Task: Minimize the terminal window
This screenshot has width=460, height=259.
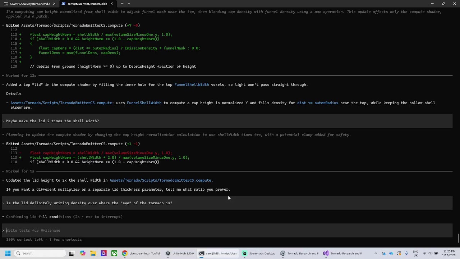Action: pyautogui.click(x=432, y=4)
